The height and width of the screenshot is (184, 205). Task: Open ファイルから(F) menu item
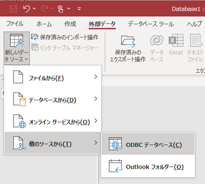53,77
